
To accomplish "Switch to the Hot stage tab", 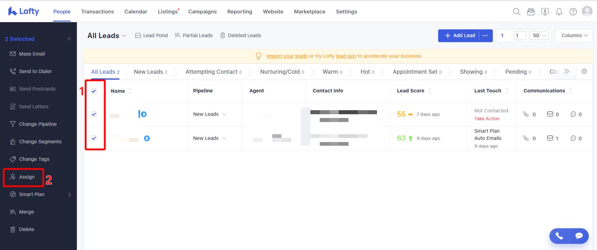I will [368, 72].
